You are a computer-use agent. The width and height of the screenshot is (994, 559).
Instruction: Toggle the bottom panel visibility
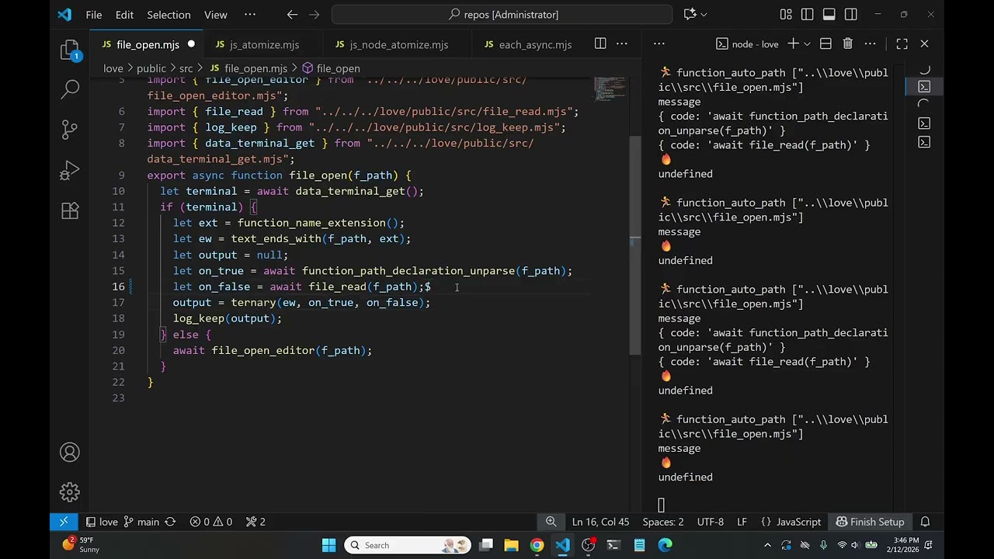829,14
